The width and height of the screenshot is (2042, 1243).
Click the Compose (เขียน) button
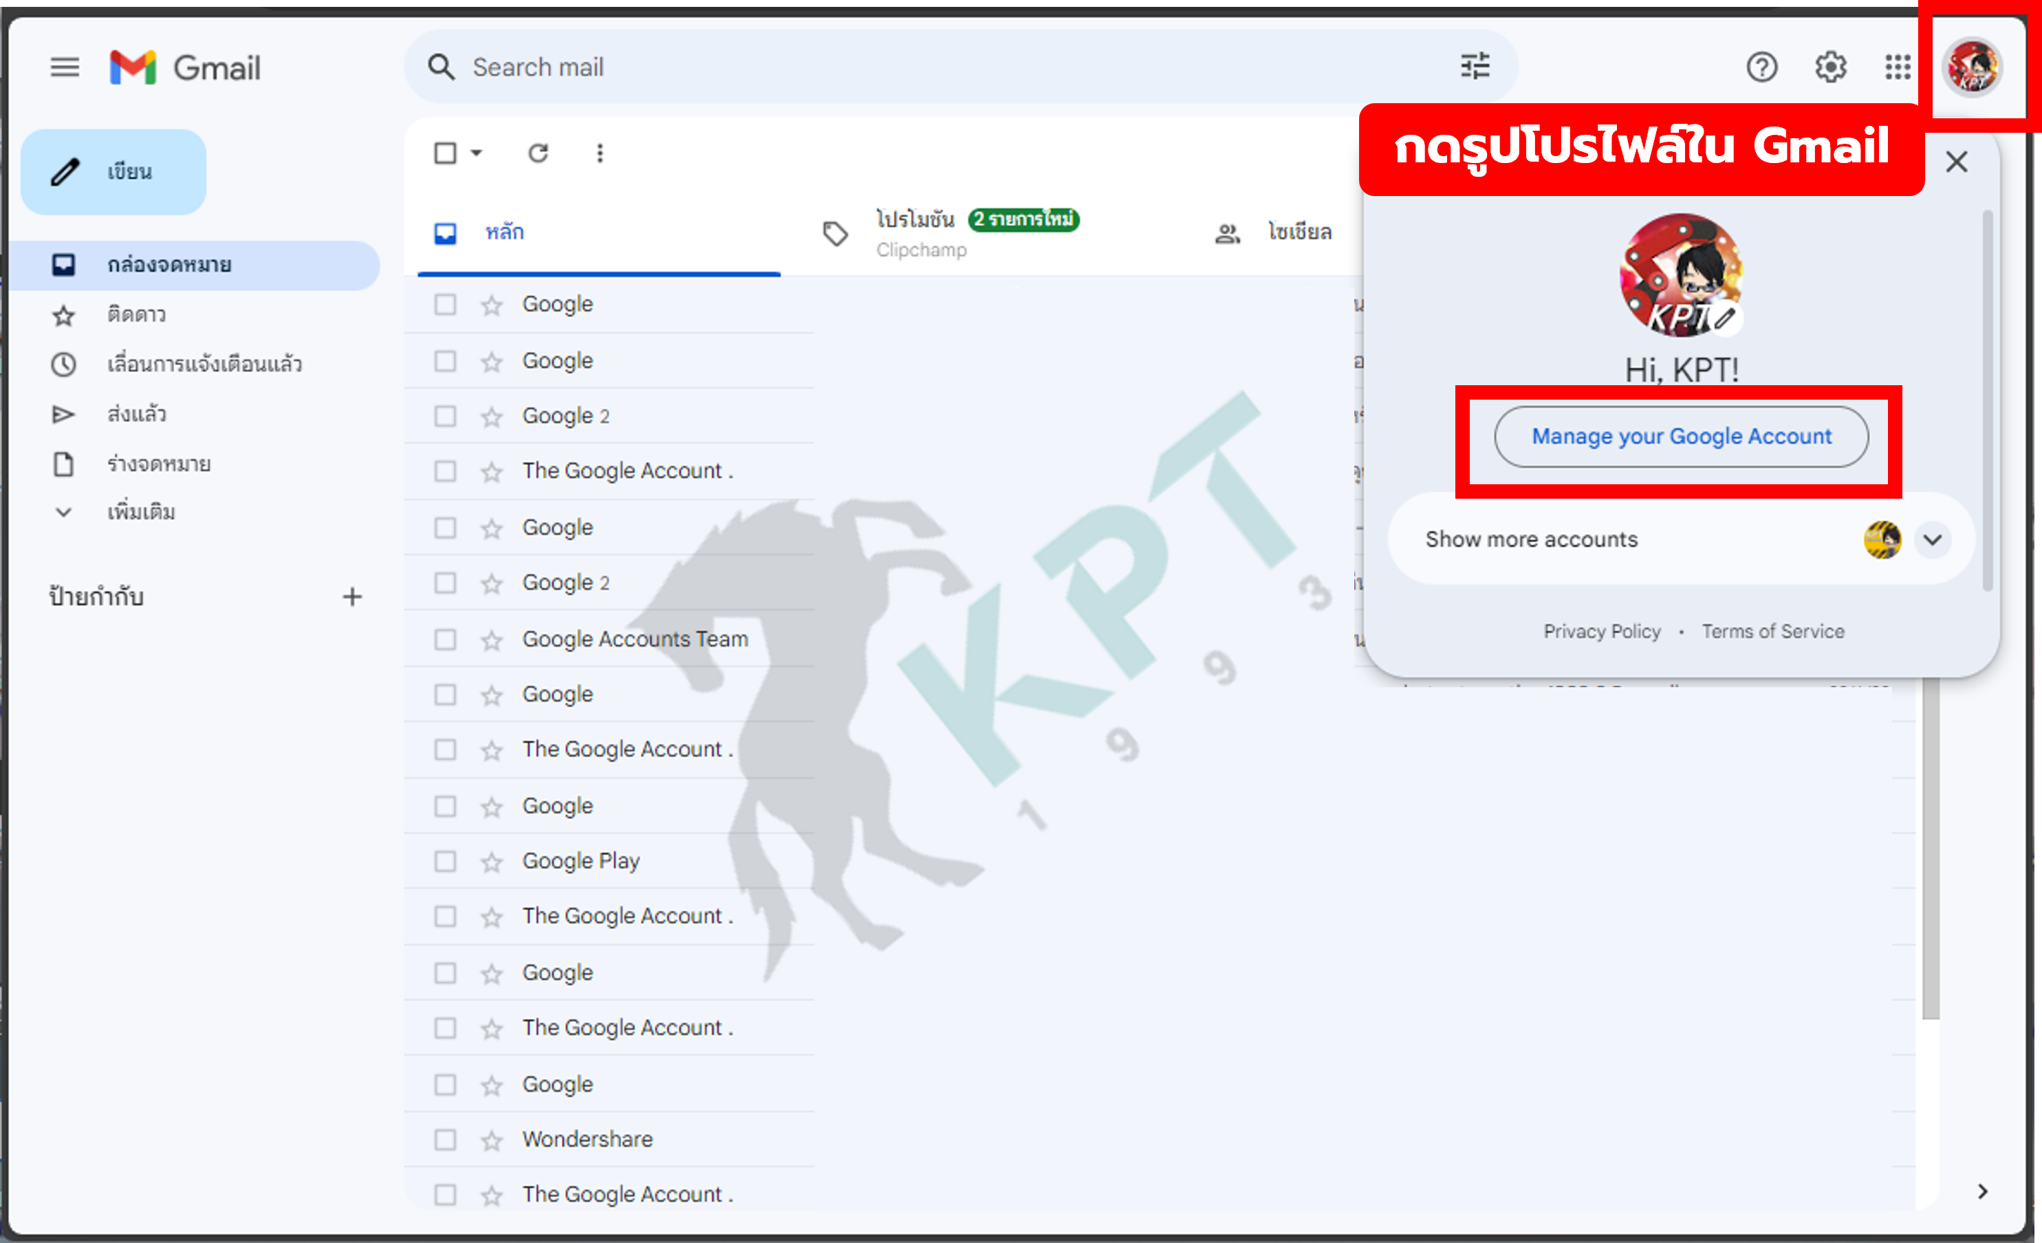pos(113,171)
